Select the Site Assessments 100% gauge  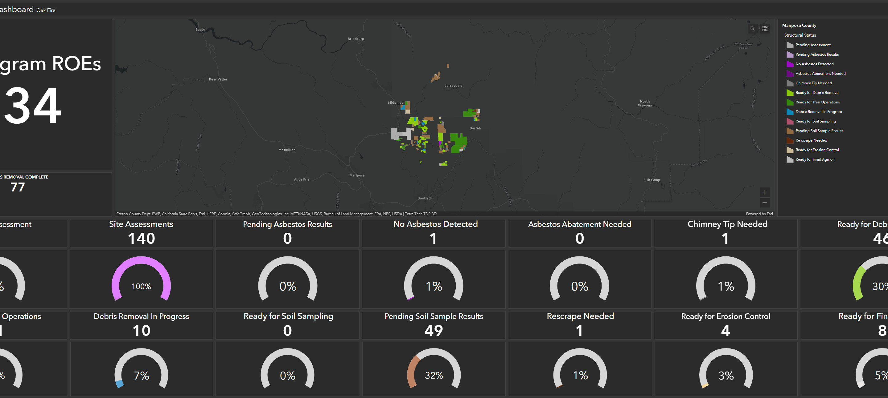(141, 279)
